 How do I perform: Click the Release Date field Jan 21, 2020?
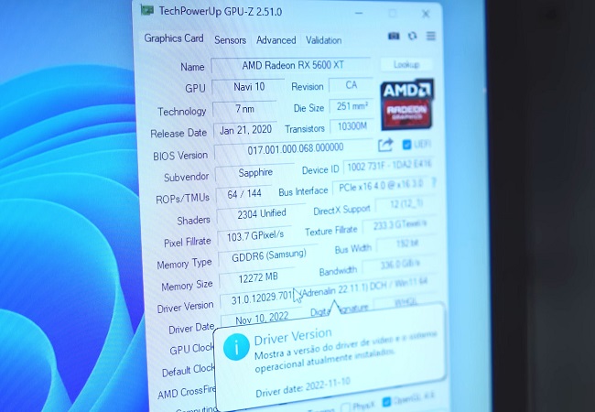pos(245,130)
